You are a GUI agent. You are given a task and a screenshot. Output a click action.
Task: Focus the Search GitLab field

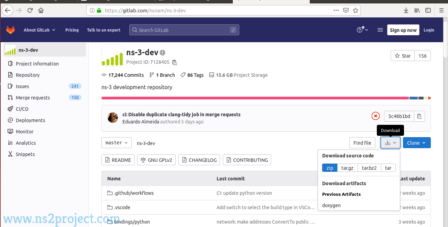(x=184, y=30)
